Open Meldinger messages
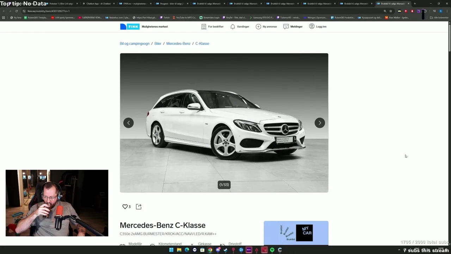 (x=293, y=26)
